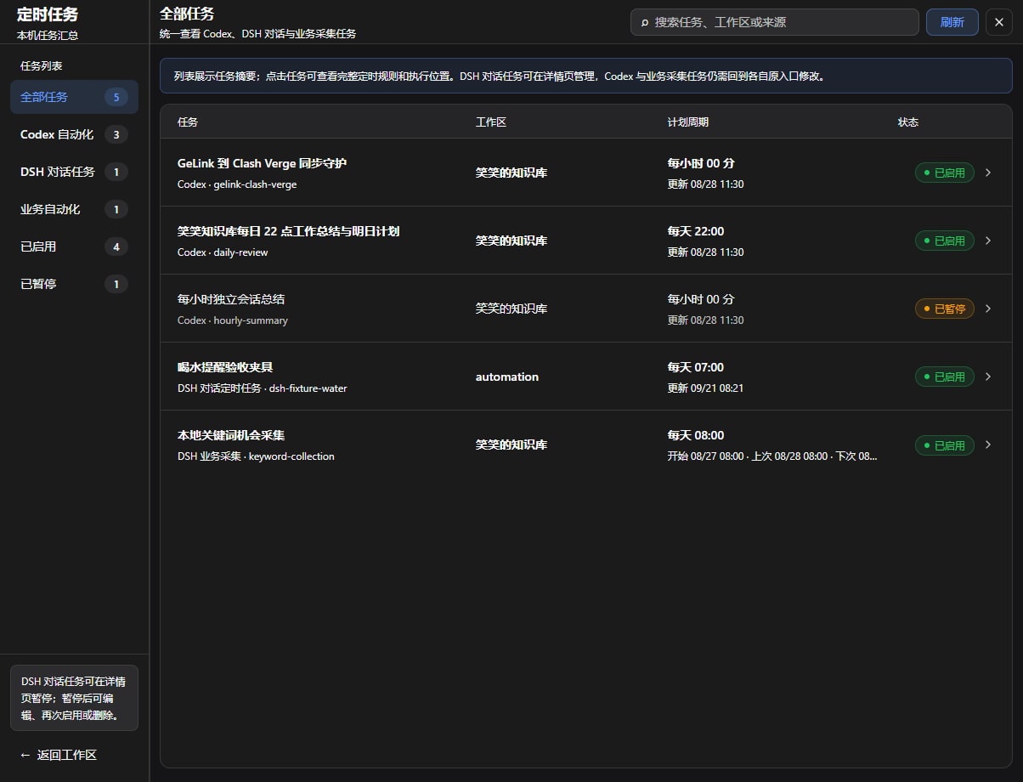1023x782 pixels.
Task: Show only 已暂停 tasks in sidebar
Action: coord(74,284)
